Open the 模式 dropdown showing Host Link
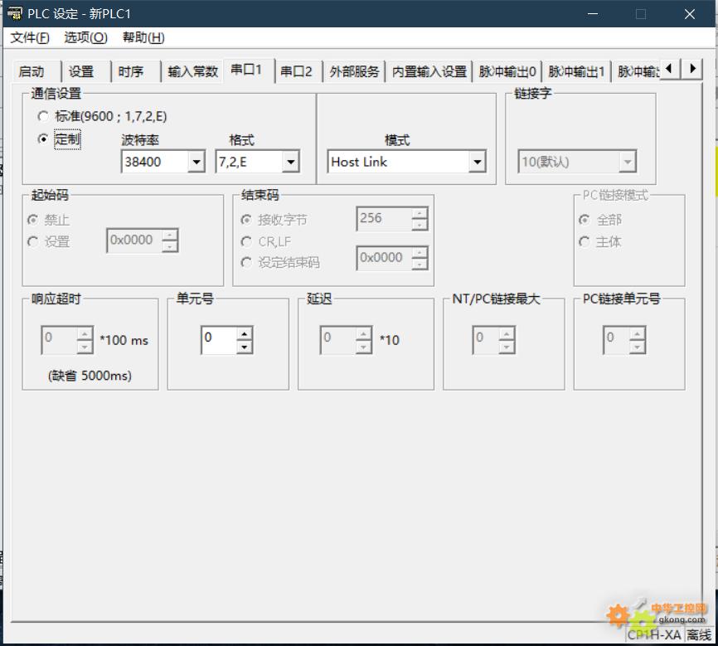The width and height of the screenshot is (718, 646). point(477,162)
